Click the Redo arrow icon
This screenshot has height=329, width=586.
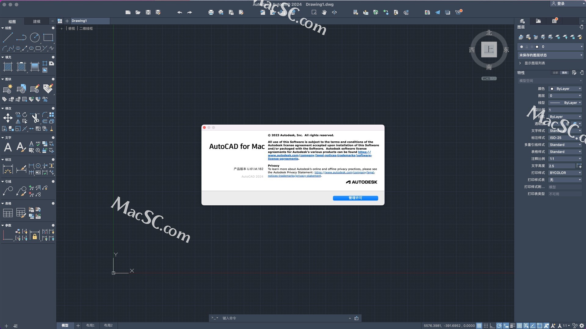pos(190,12)
